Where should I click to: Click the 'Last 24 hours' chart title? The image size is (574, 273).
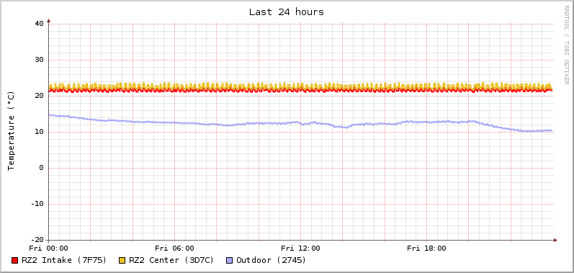pos(287,12)
